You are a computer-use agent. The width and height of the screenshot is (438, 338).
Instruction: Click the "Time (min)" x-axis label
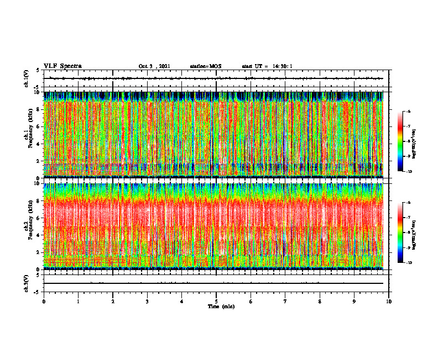221,307
